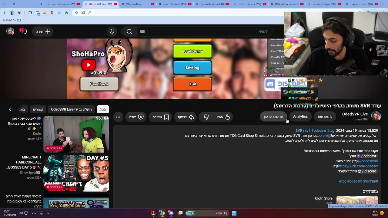Open the account avatar in YouTube header
Image resolution: width=388 pixels, height=218 pixels.
(10, 31)
